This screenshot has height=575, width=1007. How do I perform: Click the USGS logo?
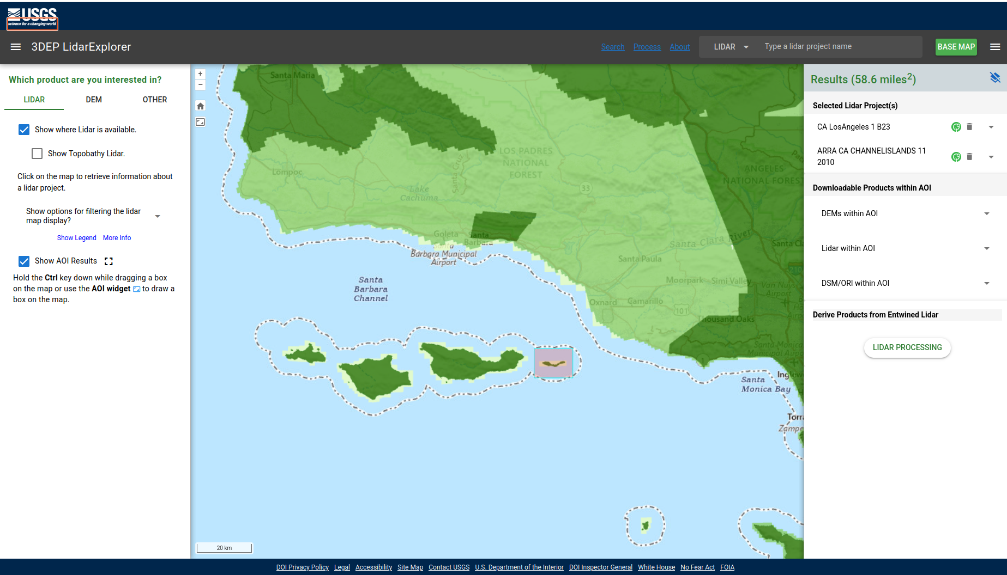tap(32, 19)
